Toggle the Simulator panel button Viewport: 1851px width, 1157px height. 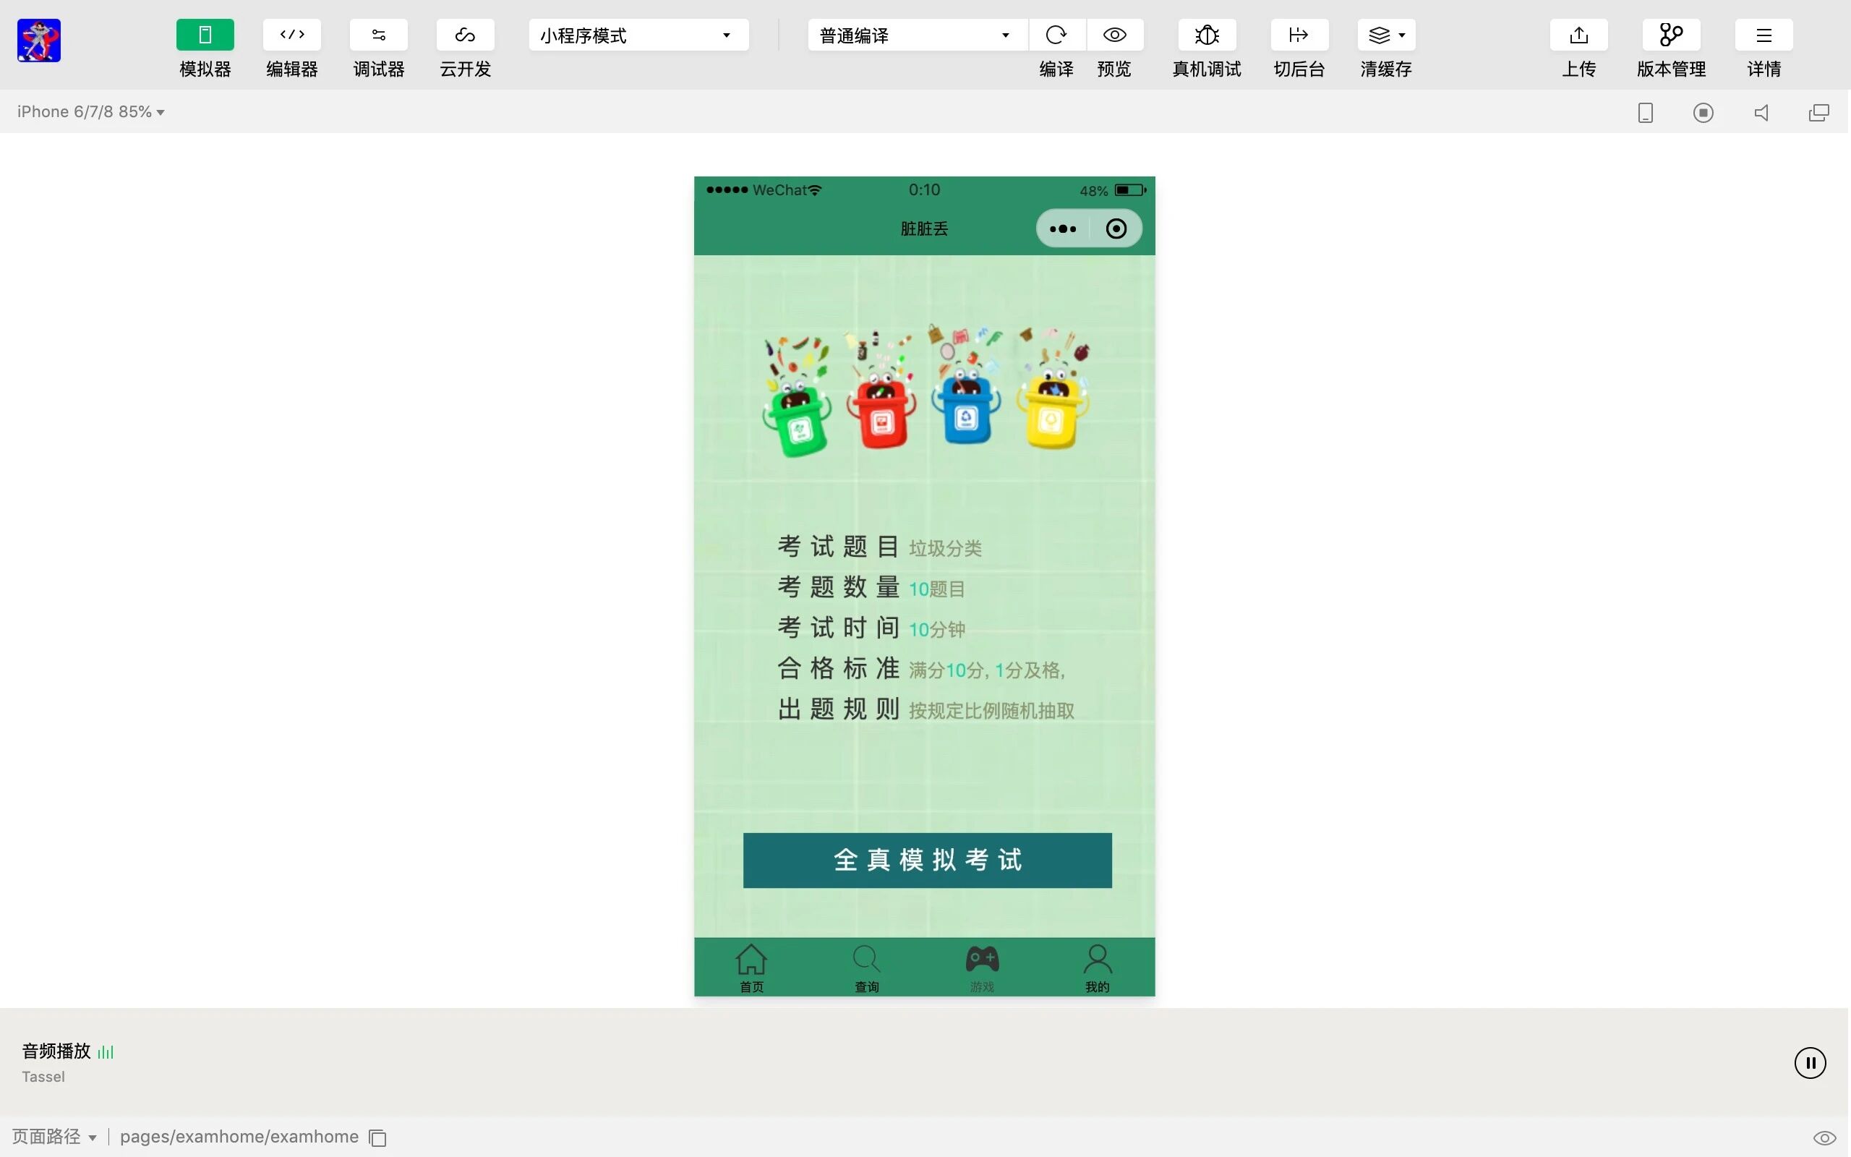(205, 35)
